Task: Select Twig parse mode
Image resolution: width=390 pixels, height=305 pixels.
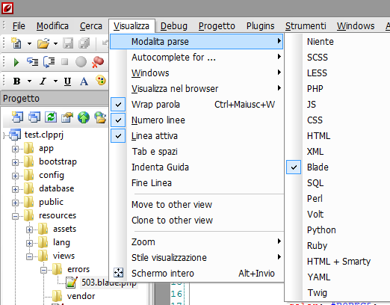Action: (317, 293)
